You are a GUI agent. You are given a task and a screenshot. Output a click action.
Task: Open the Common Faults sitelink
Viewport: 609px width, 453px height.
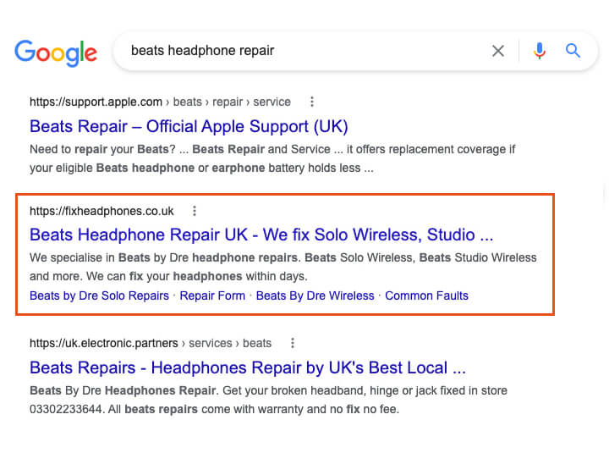426,296
